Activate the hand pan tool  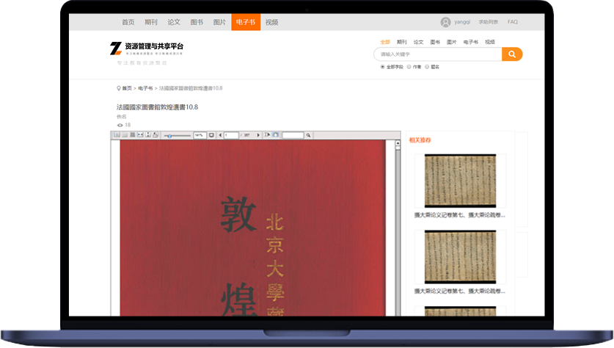276,135
